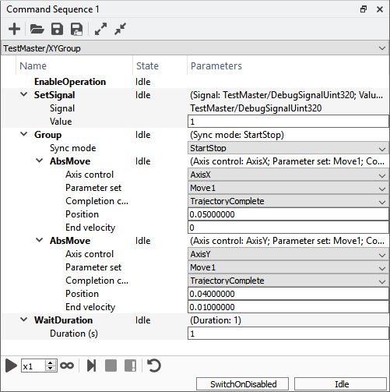Open Parameter set dropdown under AxisX

coord(288,188)
